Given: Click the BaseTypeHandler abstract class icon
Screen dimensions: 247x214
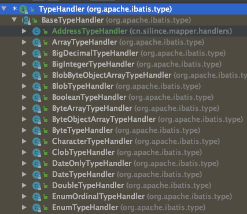Looking at the screenshot, I should 27,20.
